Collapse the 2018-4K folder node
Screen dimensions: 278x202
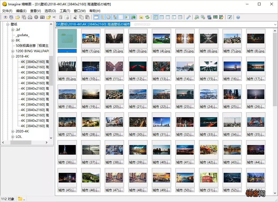pyautogui.click(x=13, y=56)
